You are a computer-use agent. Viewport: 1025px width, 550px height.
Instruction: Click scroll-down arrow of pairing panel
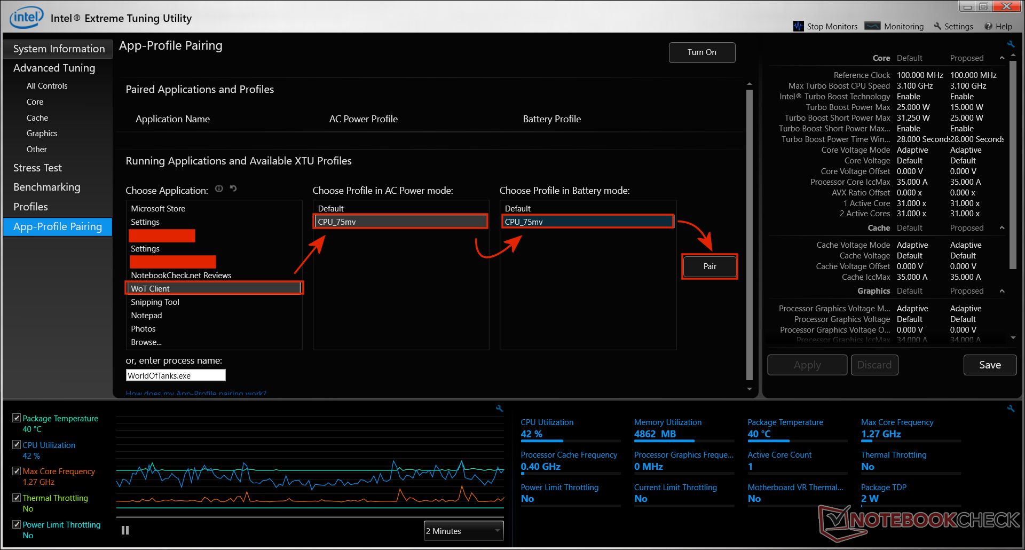coord(749,389)
